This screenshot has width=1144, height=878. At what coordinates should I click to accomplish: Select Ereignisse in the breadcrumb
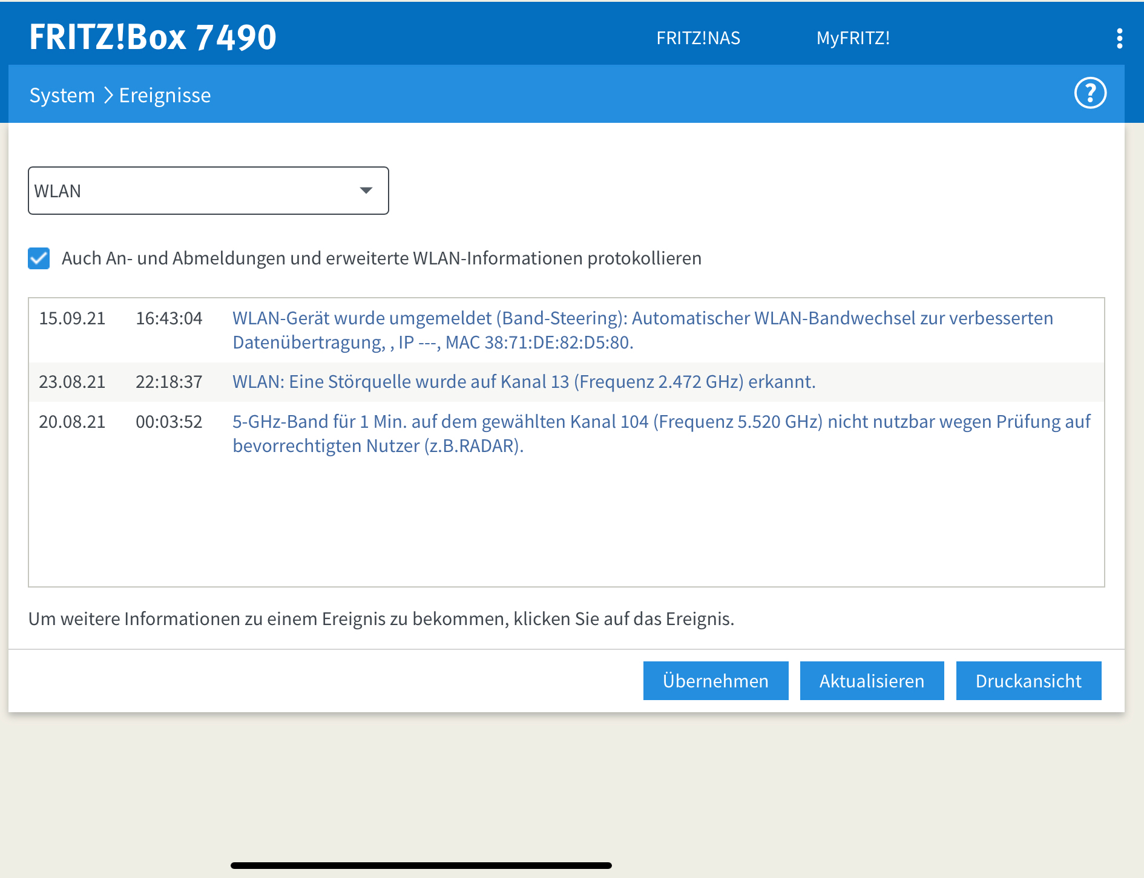tap(165, 95)
